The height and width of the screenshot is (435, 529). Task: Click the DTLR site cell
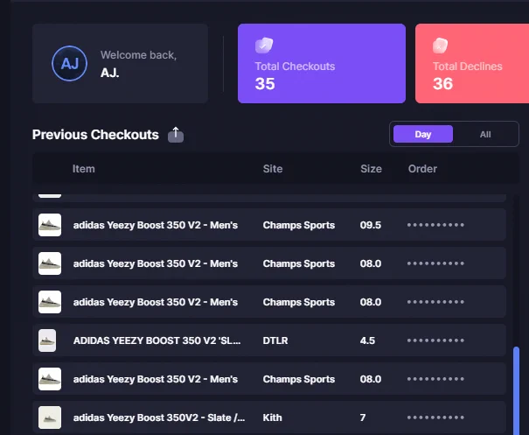pos(275,340)
